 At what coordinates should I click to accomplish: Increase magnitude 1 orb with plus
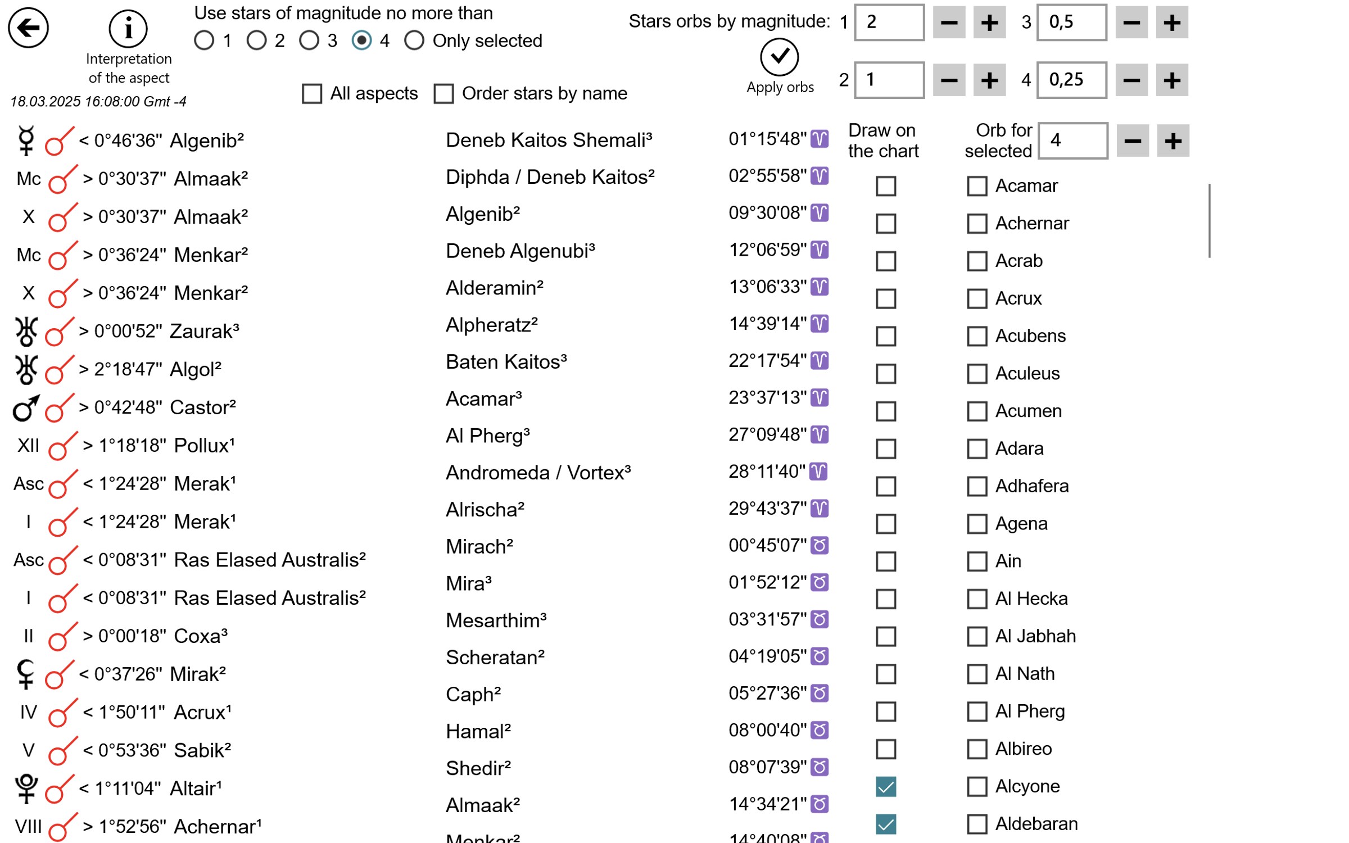[x=989, y=23]
